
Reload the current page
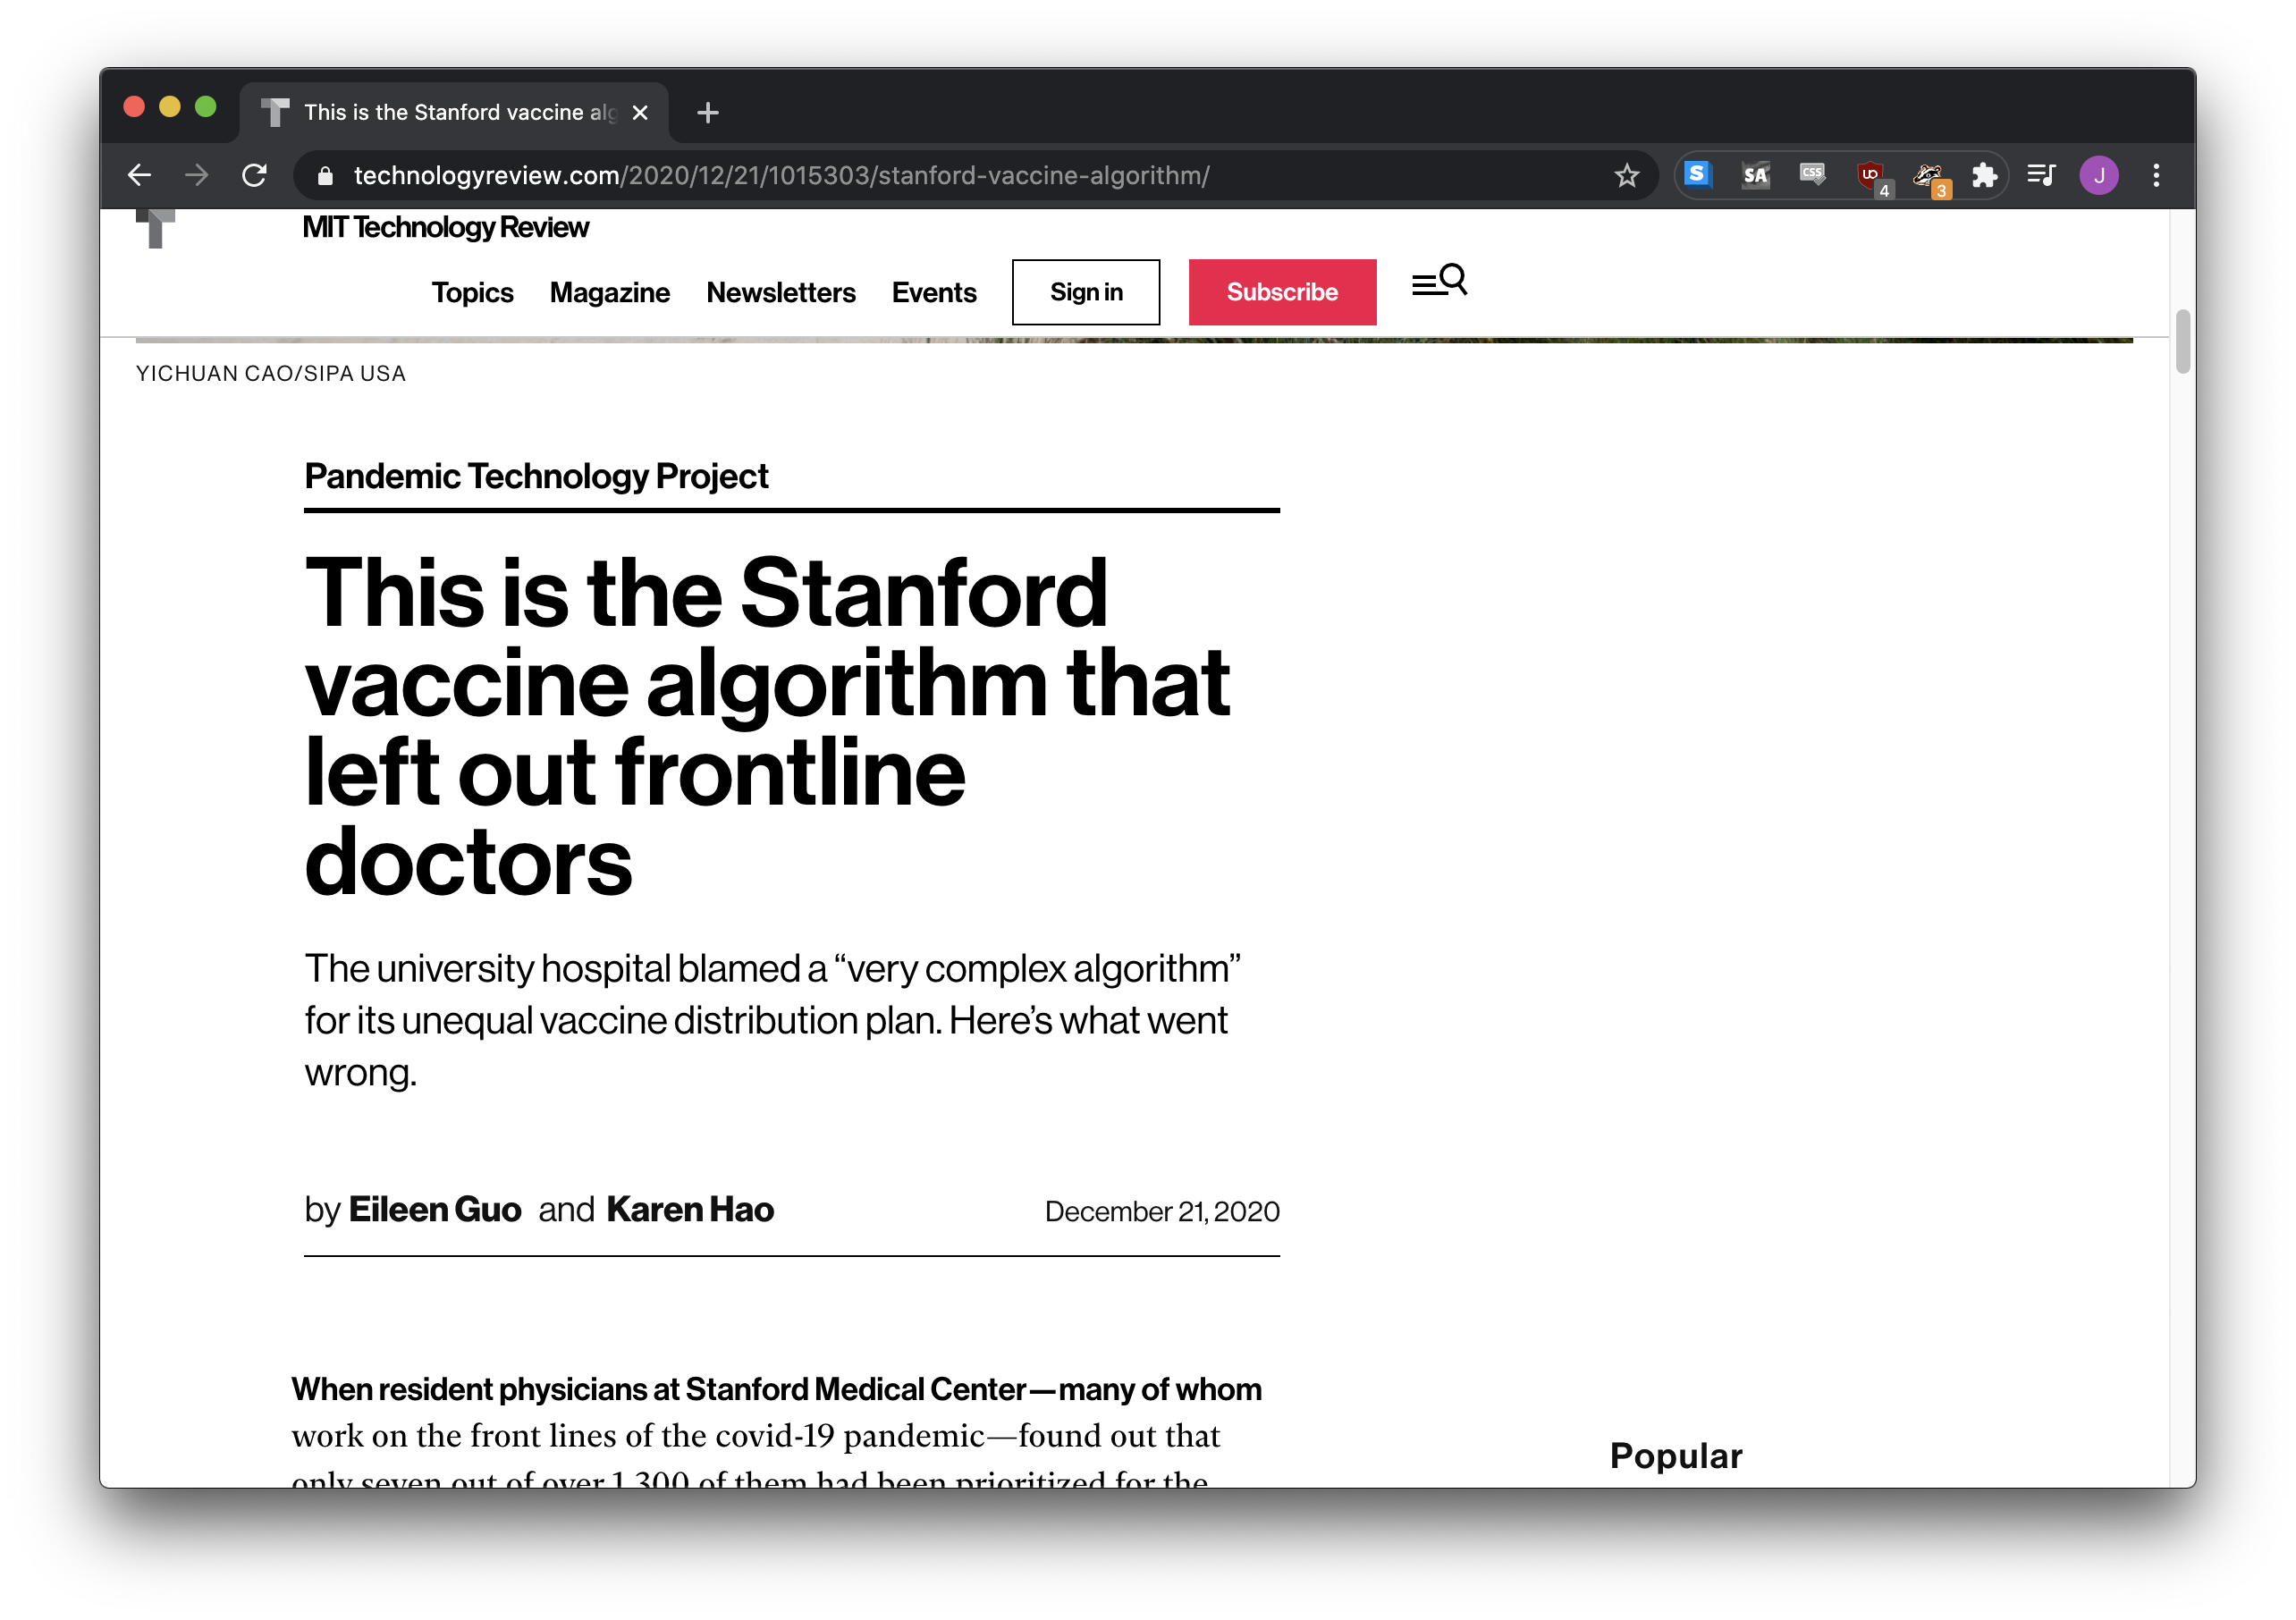(254, 175)
